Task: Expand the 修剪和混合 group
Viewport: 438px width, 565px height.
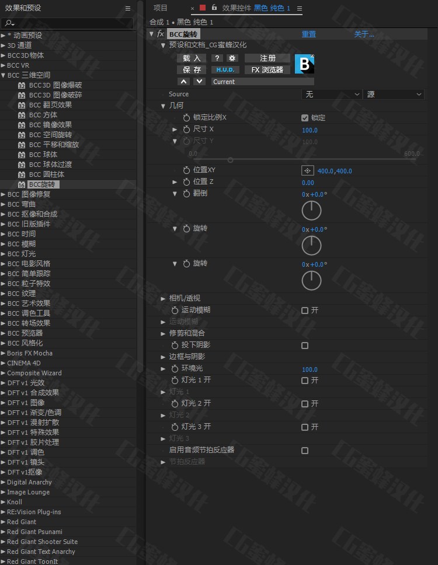Action: coord(163,334)
